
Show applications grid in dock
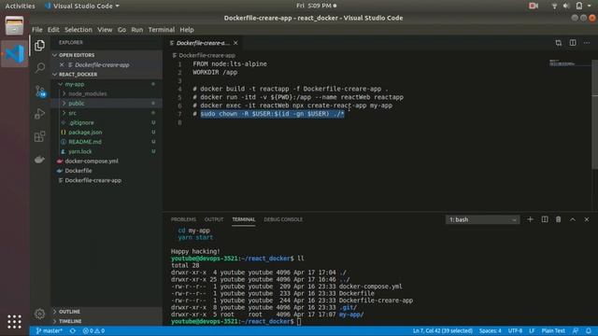pos(15,321)
